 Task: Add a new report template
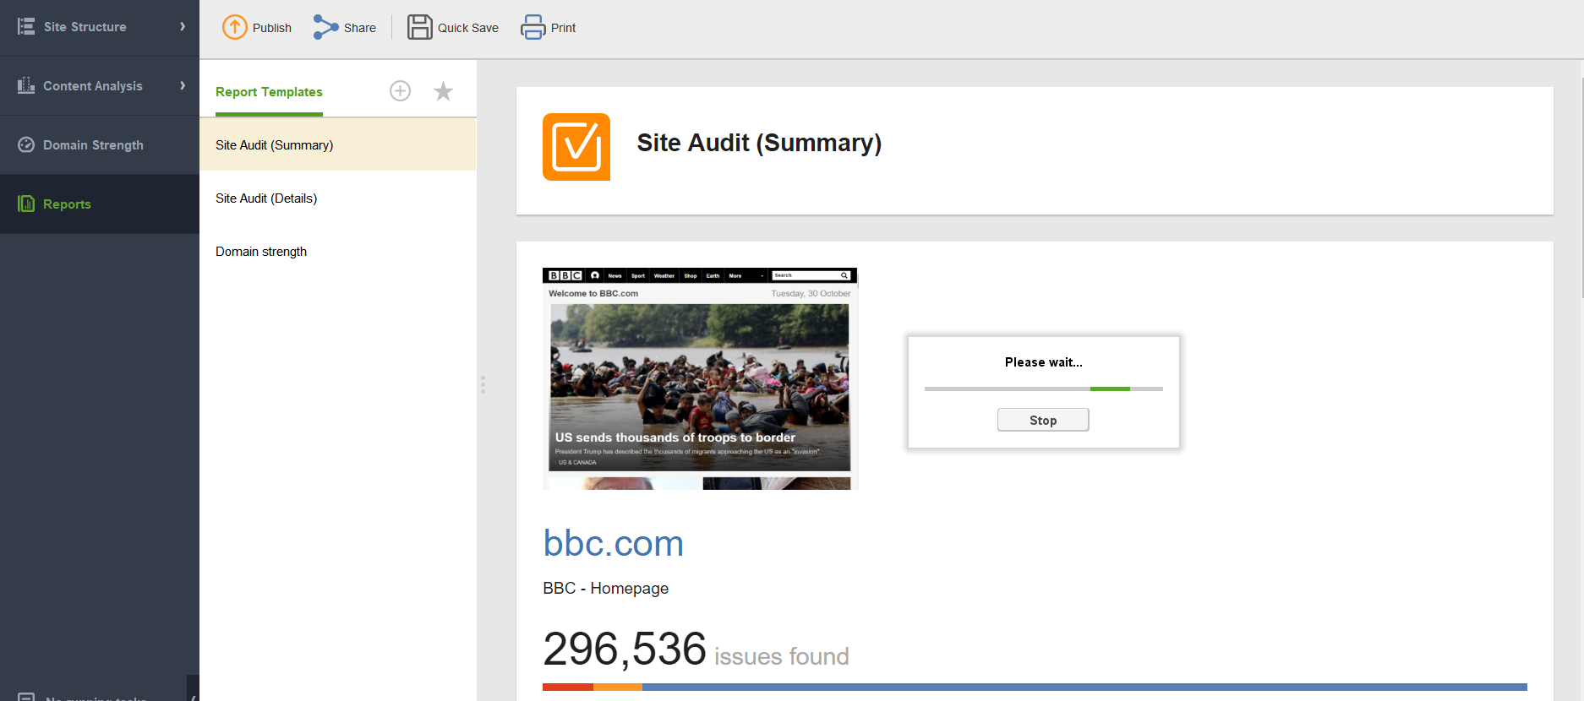click(x=400, y=91)
